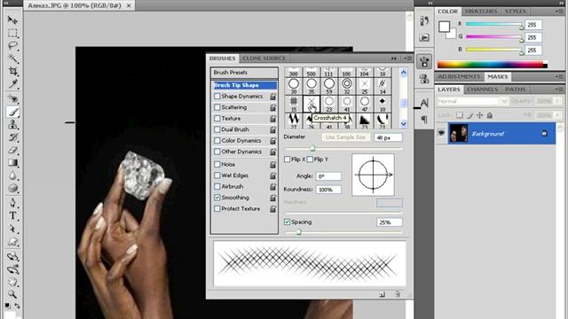Open Brushes panel options menu
568x319 pixels.
[408, 58]
